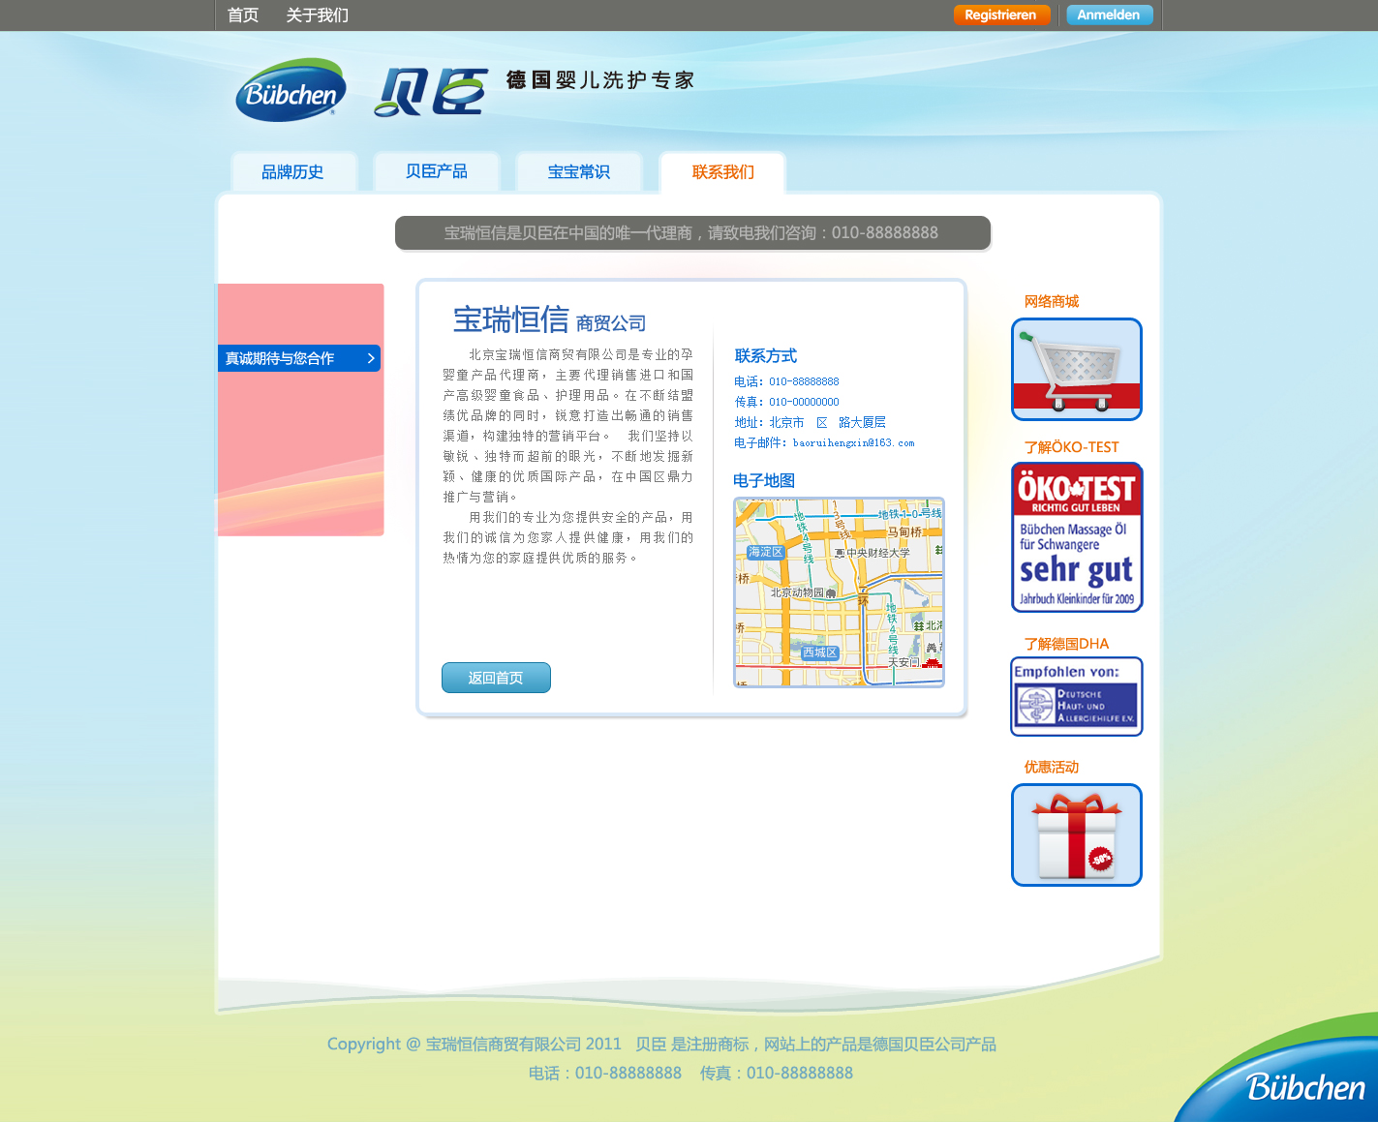Open the 优惠活动 link
This screenshot has height=1122, width=1378.
coord(1052,768)
